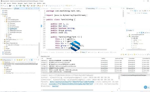Toggle Link with Editor in Package Explorer
150x92 pixels.
29,8
